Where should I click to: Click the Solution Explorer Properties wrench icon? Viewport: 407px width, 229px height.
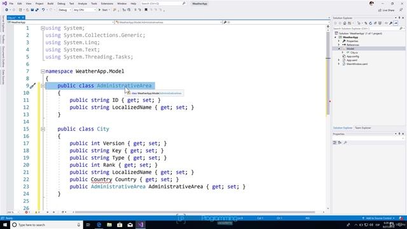tap(391, 23)
